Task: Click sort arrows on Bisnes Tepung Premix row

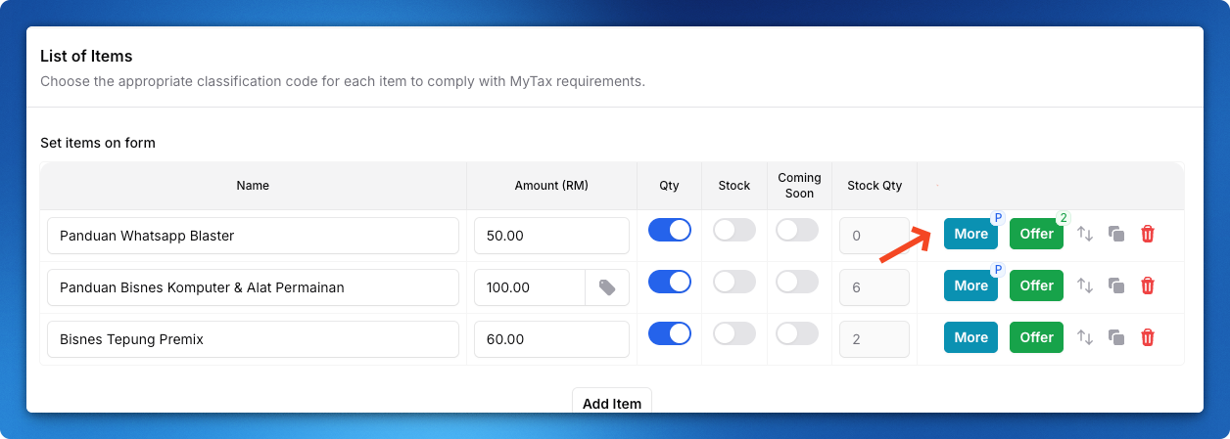Action: point(1084,337)
